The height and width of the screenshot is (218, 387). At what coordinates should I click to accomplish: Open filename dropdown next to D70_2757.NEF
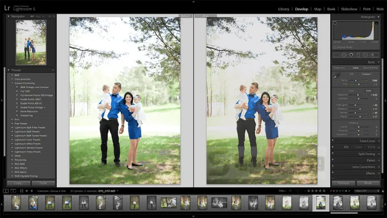118,191
